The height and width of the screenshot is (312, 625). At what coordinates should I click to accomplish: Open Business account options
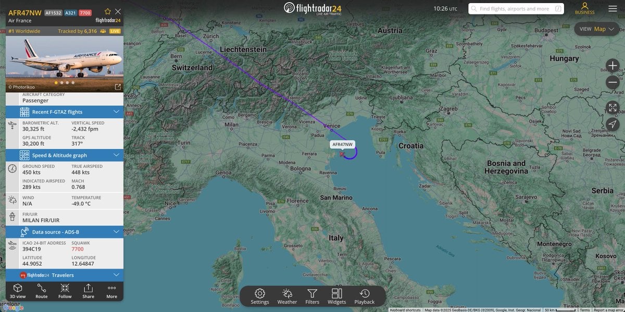(x=584, y=9)
